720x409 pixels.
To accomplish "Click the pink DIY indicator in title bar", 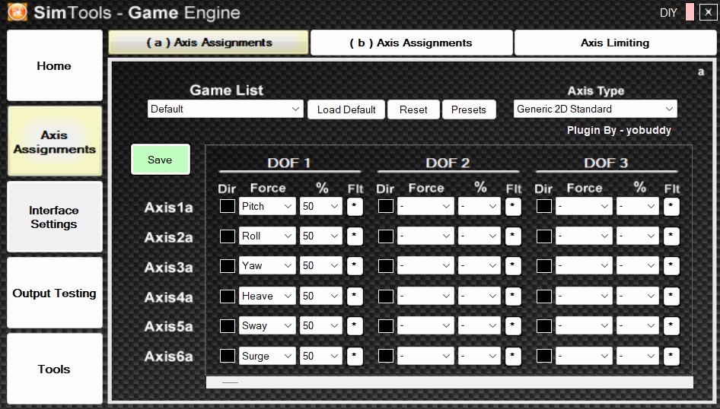I will 690,13.
